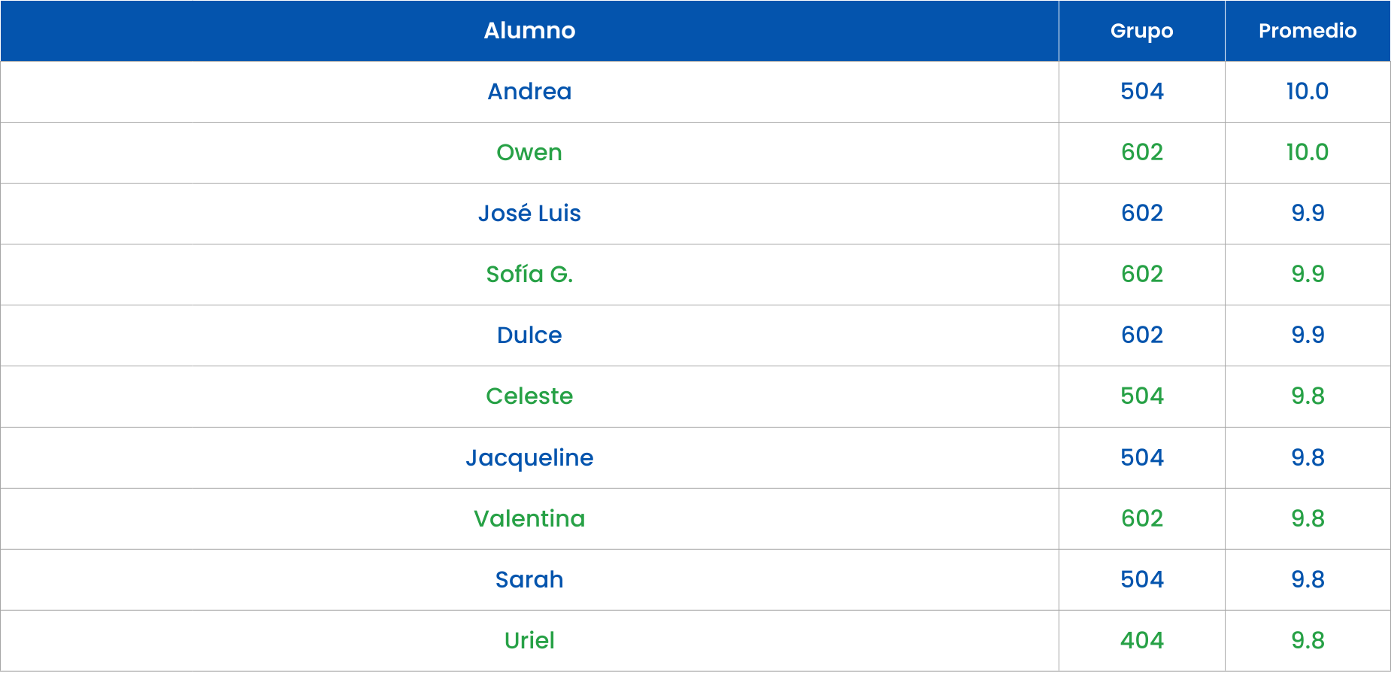Image resolution: width=1391 pixels, height=677 pixels.
Task: Click the Grupo column header
Action: 1141,31
